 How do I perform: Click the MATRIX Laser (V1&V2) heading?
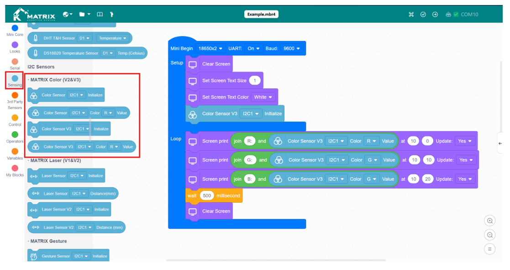click(56, 161)
